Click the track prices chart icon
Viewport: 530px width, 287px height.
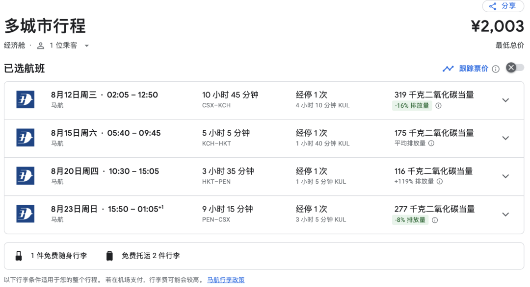click(448, 69)
